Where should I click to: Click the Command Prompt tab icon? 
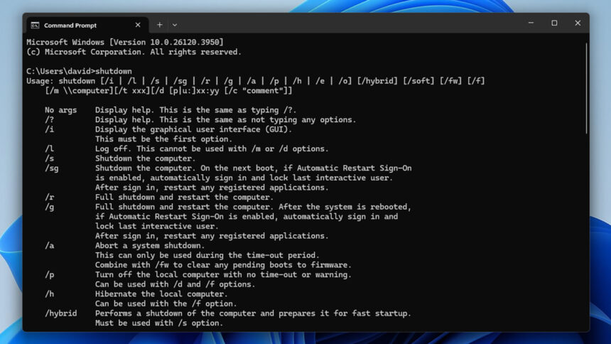coord(35,26)
